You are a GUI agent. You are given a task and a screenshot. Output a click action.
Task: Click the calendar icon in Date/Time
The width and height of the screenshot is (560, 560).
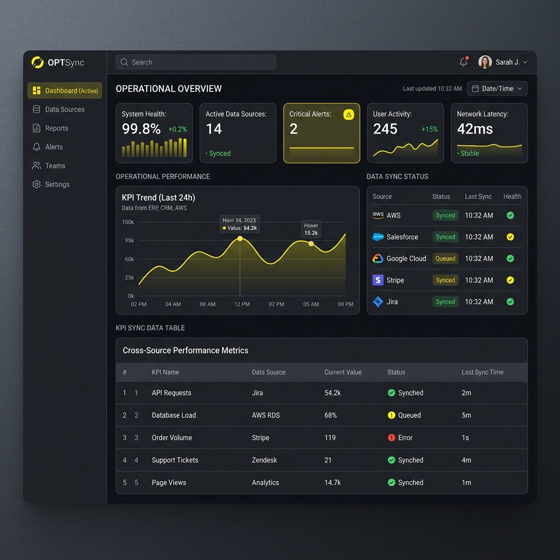pos(475,89)
